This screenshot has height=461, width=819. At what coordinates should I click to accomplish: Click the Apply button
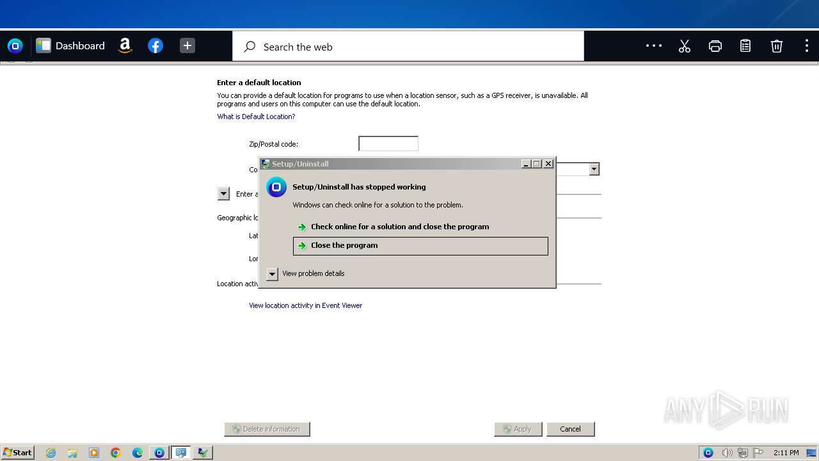point(518,429)
